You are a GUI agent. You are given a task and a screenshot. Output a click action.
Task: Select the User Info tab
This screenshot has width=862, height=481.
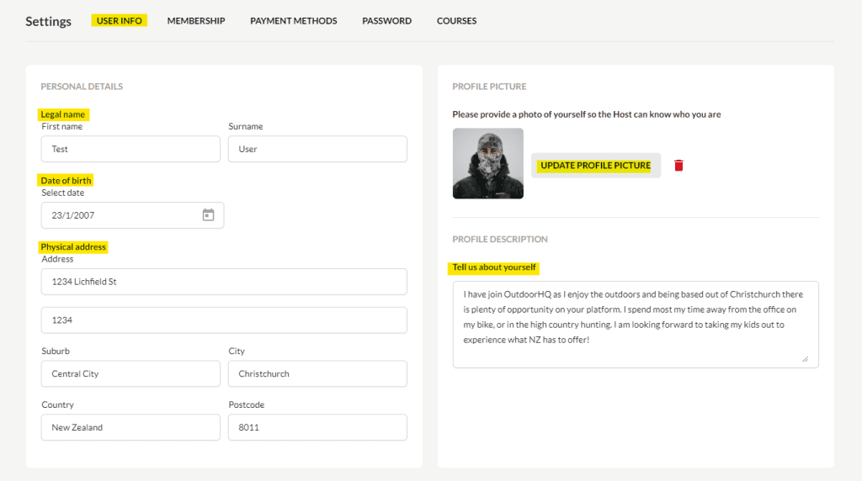click(x=120, y=21)
